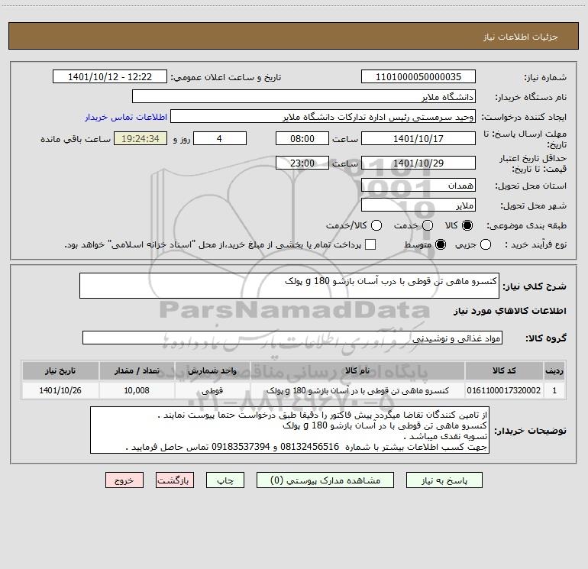Click the نام کالا column header
Image resolution: width=588 pixels, height=569 pixels.
tap(357, 370)
